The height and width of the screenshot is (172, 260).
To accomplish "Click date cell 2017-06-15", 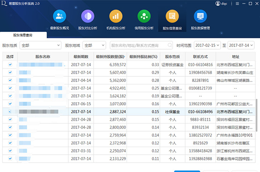I will tap(81, 104).
